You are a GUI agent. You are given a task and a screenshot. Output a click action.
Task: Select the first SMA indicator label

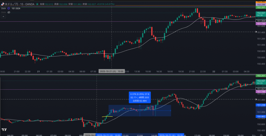(3, 8)
